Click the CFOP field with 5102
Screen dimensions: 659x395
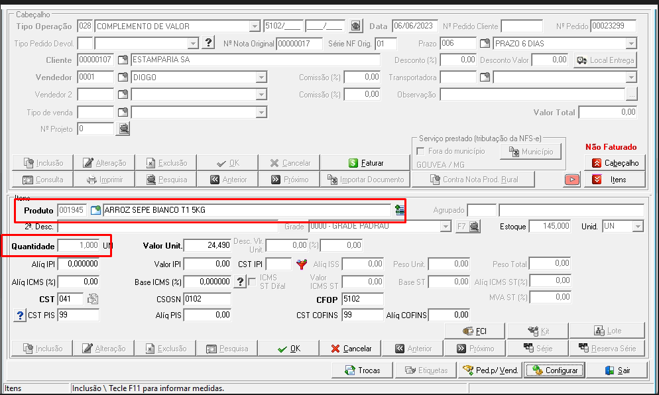click(362, 299)
